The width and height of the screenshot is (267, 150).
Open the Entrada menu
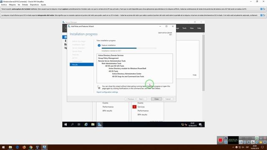[x=25, y=5]
